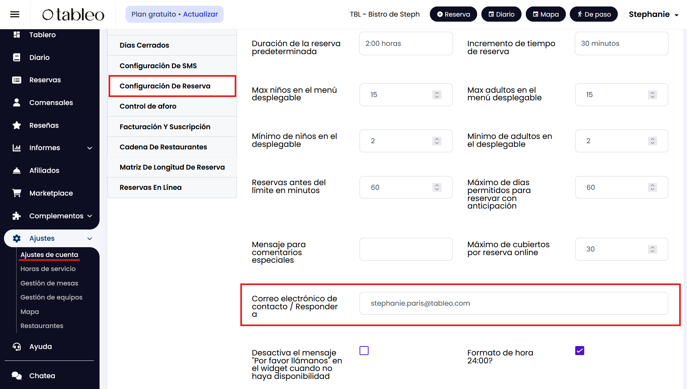Expand the Informes sidebar submenu

90,148
